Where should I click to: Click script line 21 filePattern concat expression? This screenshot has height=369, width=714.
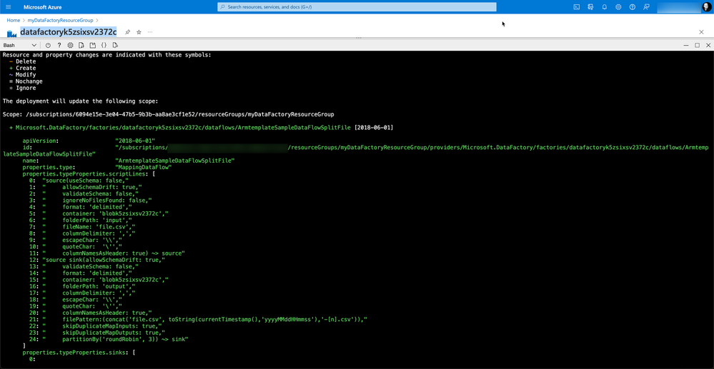point(198,320)
